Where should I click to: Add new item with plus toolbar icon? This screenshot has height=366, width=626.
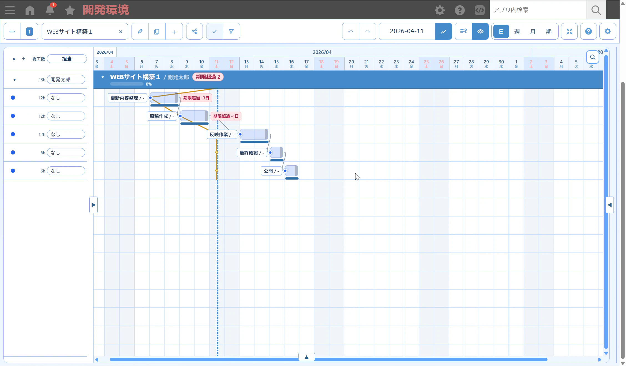(174, 32)
